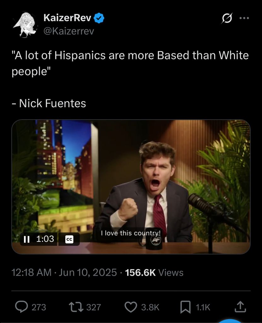Viewport: 262px width, 323px height.
Task: Click the Grok explain-post icon
Action: 227,18
